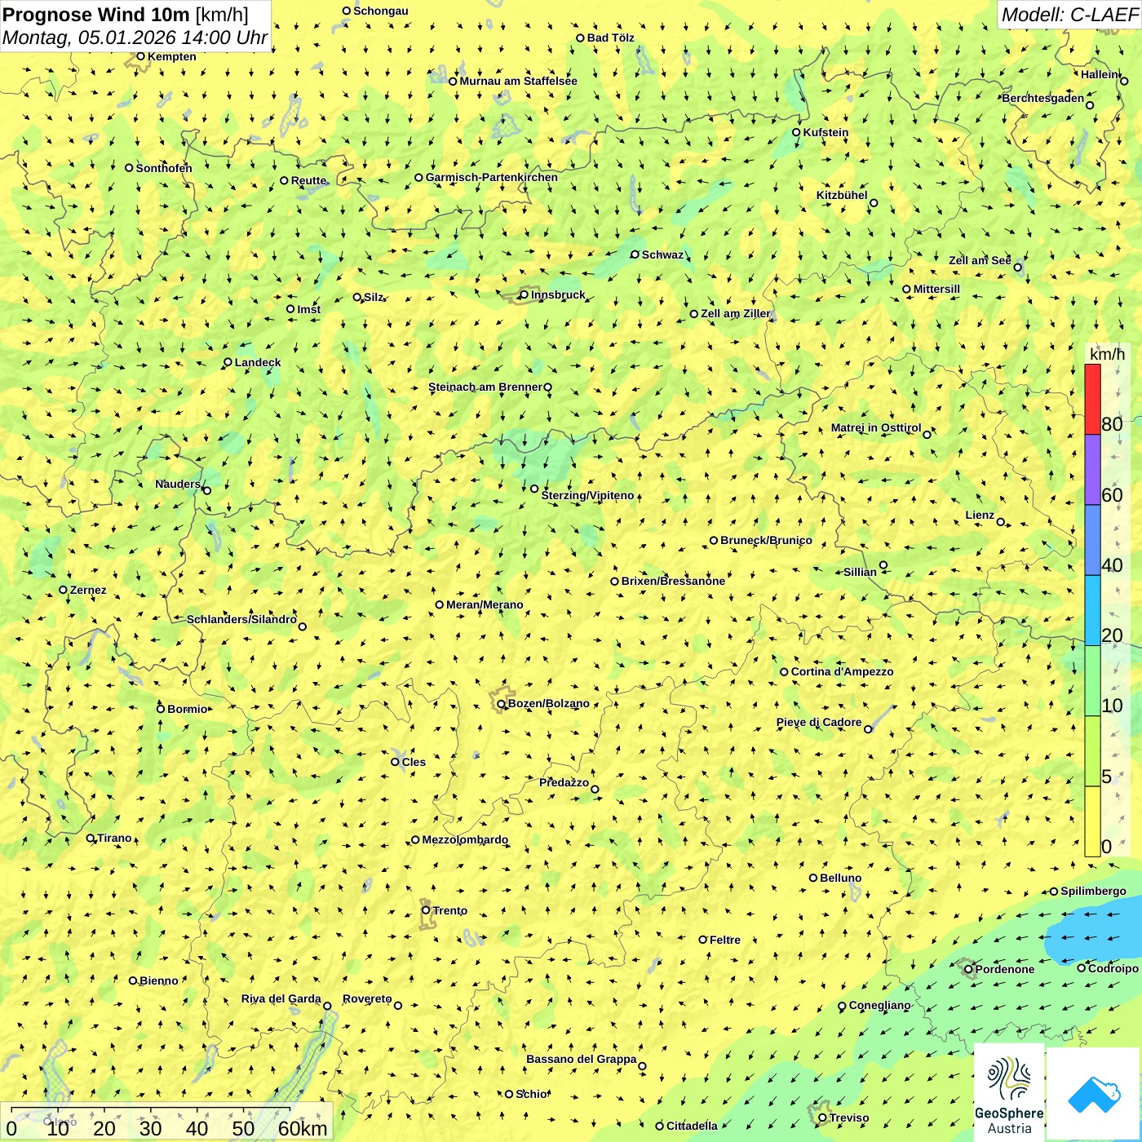Viewport: 1142px width, 1142px height.
Task: Click the Bruneck/Brunico label
Action: [766, 540]
